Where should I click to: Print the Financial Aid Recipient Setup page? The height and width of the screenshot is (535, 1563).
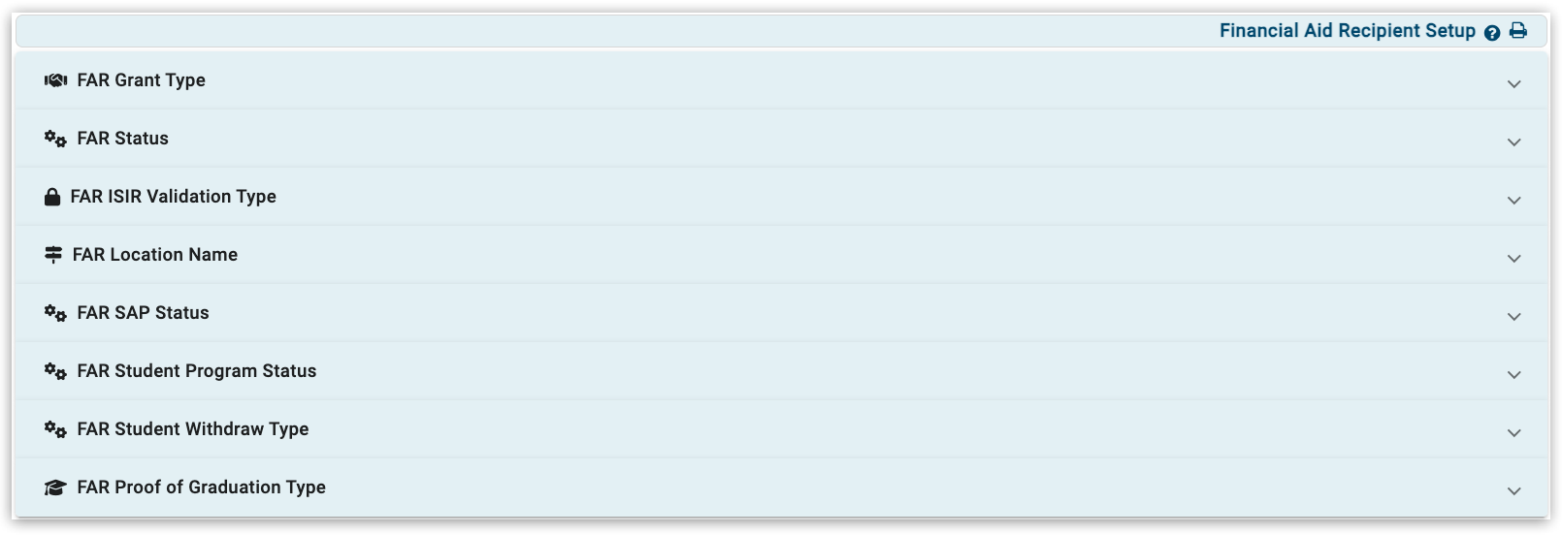pos(1518,31)
